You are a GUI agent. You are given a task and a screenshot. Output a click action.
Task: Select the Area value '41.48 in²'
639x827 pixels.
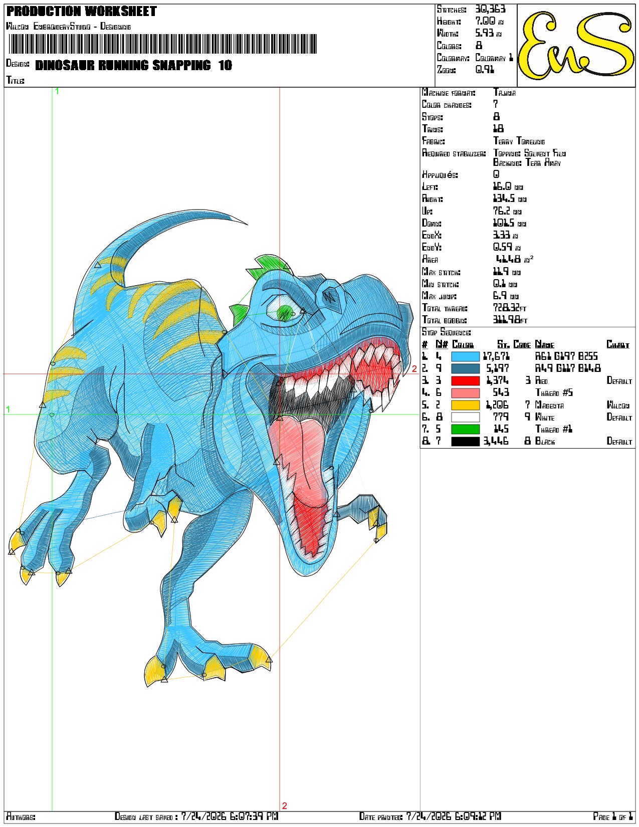pos(515,259)
